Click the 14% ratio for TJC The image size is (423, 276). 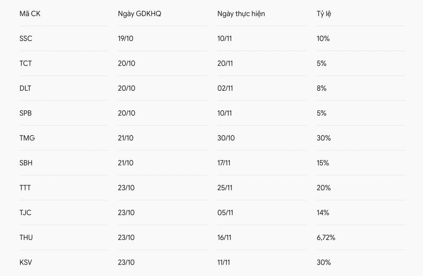point(323,213)
